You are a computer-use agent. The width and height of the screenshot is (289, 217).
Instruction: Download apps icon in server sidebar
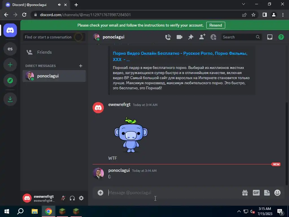[10, 99]
